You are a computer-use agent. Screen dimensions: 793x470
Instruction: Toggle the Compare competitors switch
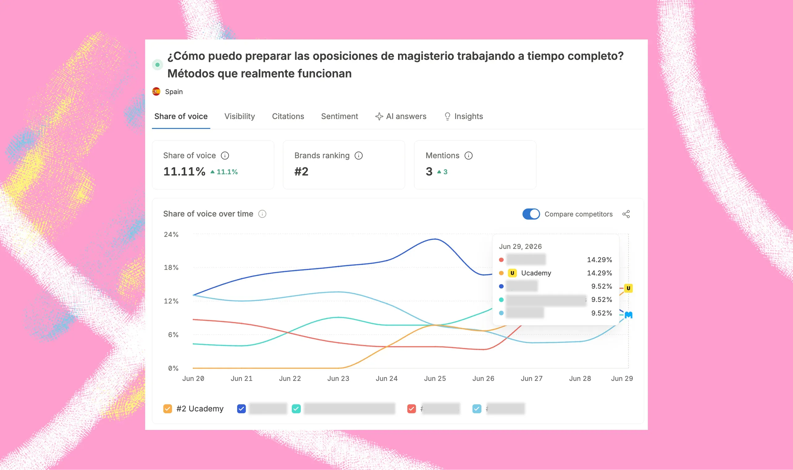(x=531, y=214)
